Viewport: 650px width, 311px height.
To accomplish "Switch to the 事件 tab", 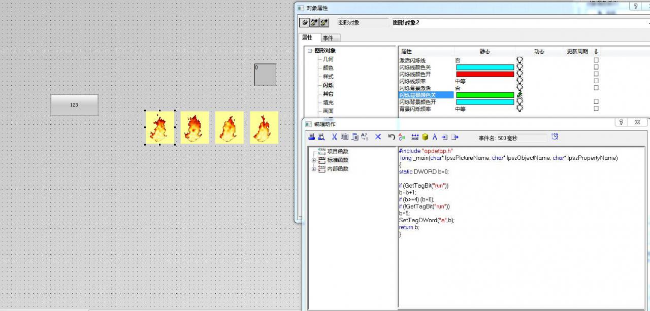I will click(328, 38).
